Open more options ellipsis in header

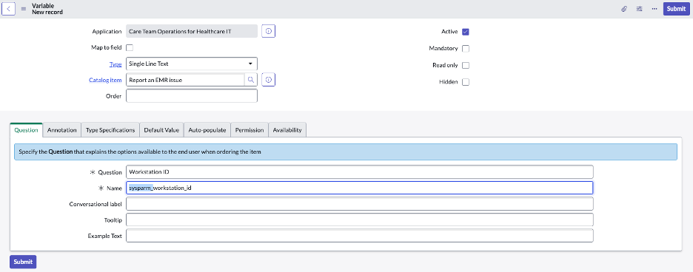[654, 9]
